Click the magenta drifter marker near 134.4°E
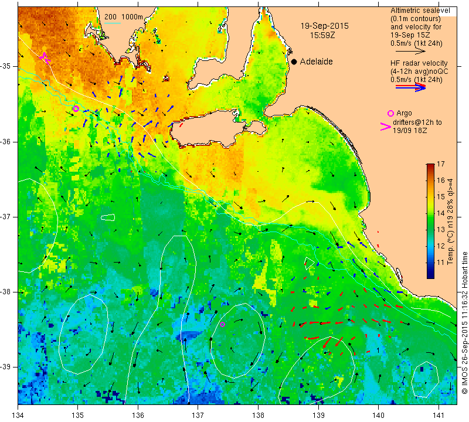Viewport: 469px width, 422px height. tap(45, 57)
